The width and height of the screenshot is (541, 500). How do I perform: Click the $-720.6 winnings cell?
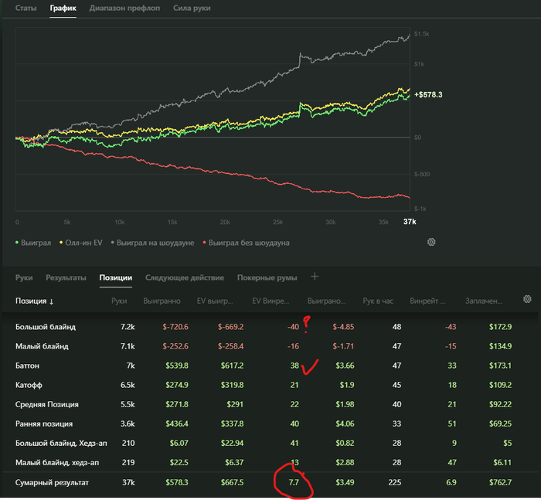point(175,327)
